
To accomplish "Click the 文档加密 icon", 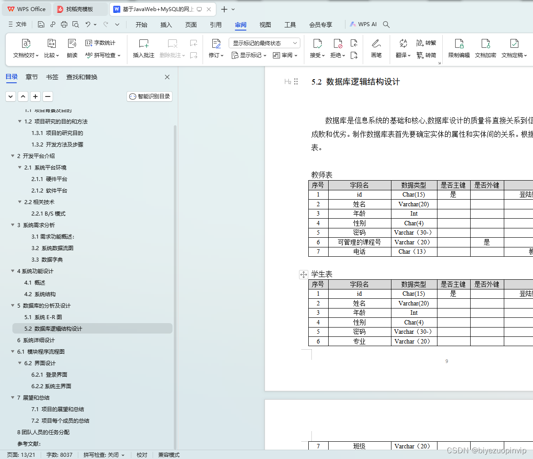I will (486, 43).
